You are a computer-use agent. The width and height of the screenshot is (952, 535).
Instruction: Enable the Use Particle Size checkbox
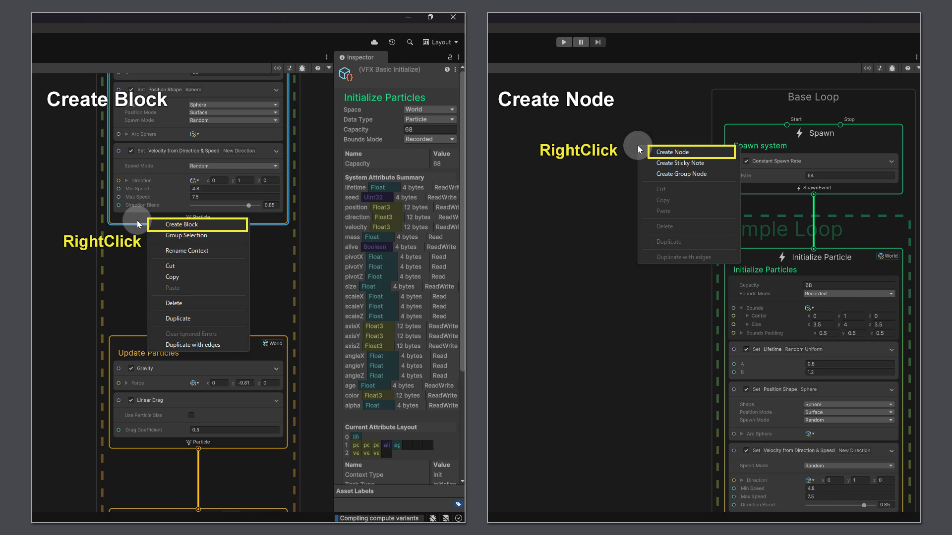[191, 415]
